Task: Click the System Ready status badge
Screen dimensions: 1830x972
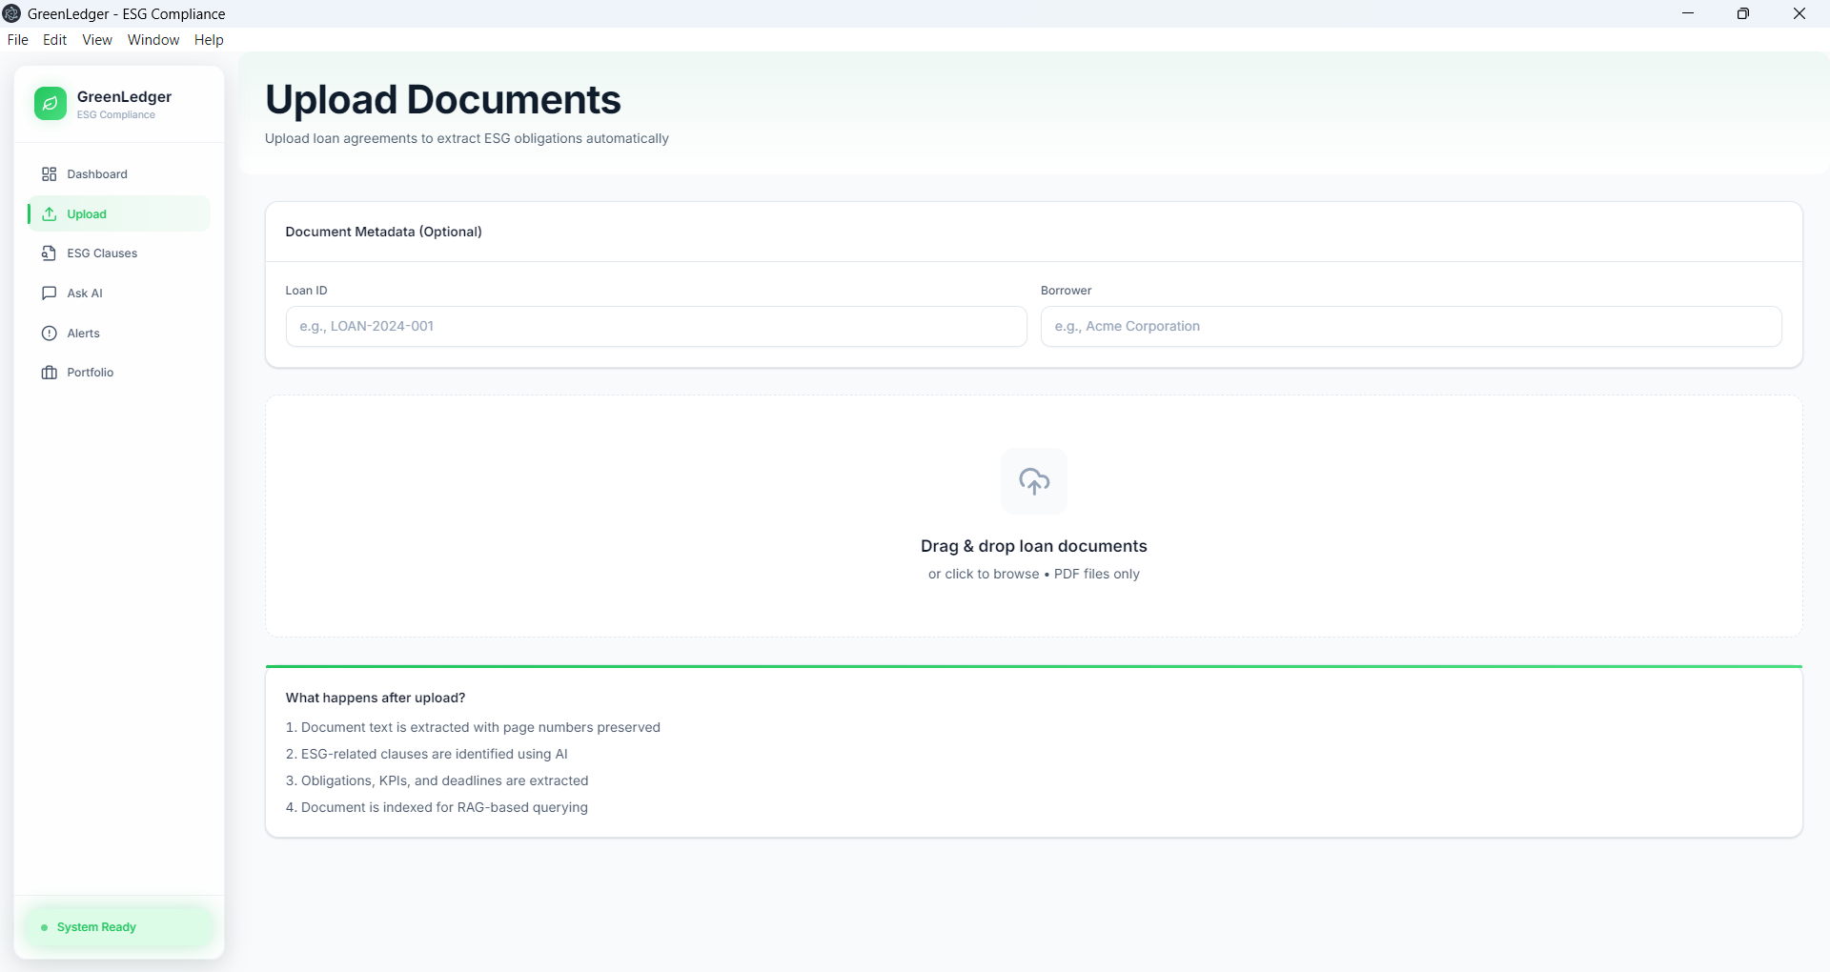Action: coord(119,927)
